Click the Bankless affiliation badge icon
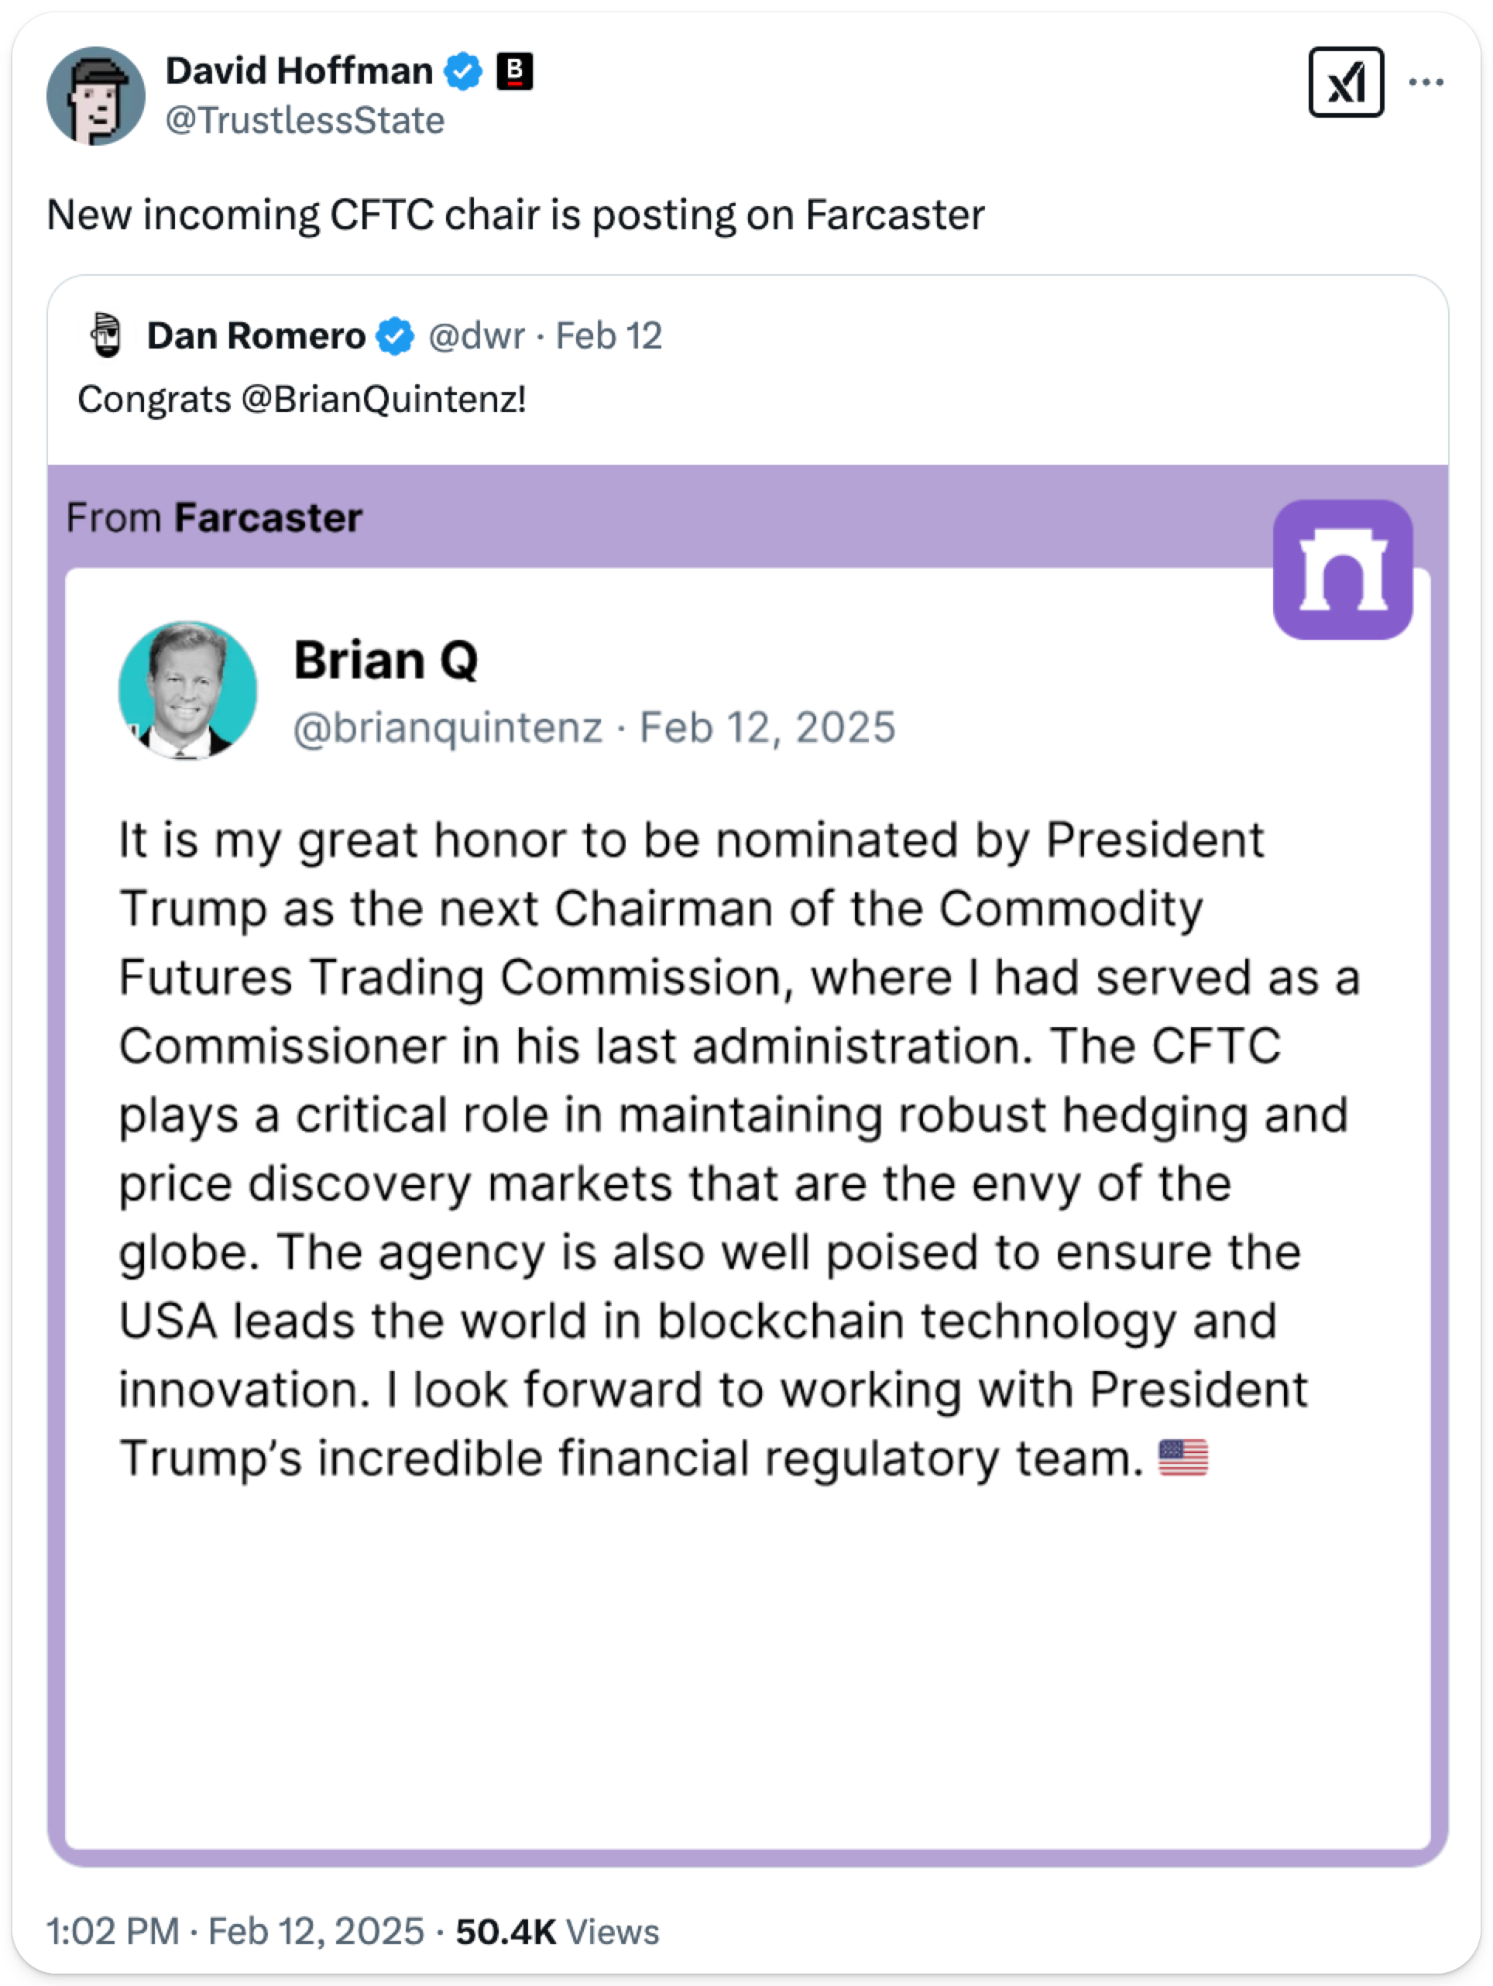 514,71
